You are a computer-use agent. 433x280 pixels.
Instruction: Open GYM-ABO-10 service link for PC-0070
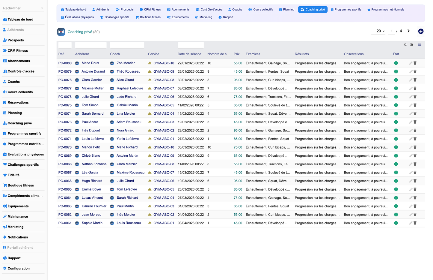click(x=164, y=147)
